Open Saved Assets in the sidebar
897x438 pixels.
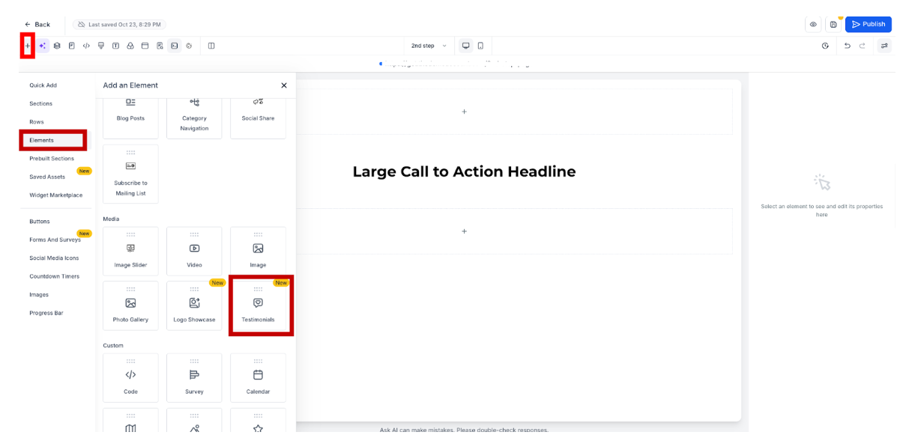tap(47, 177)
